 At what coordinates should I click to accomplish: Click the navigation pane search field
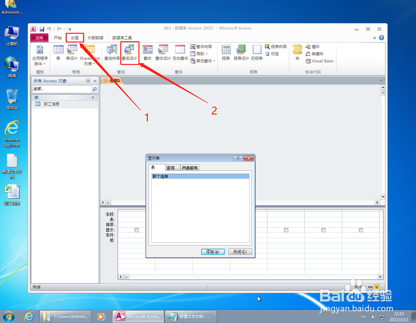[x=62, y=89]
